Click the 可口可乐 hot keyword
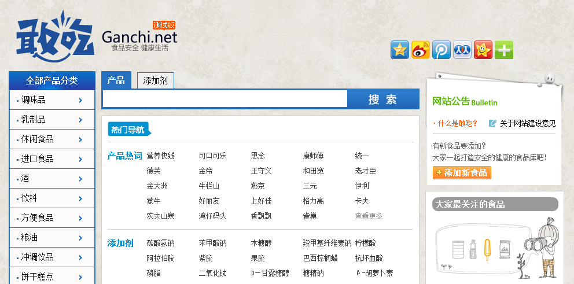 [x=213, y=156]
